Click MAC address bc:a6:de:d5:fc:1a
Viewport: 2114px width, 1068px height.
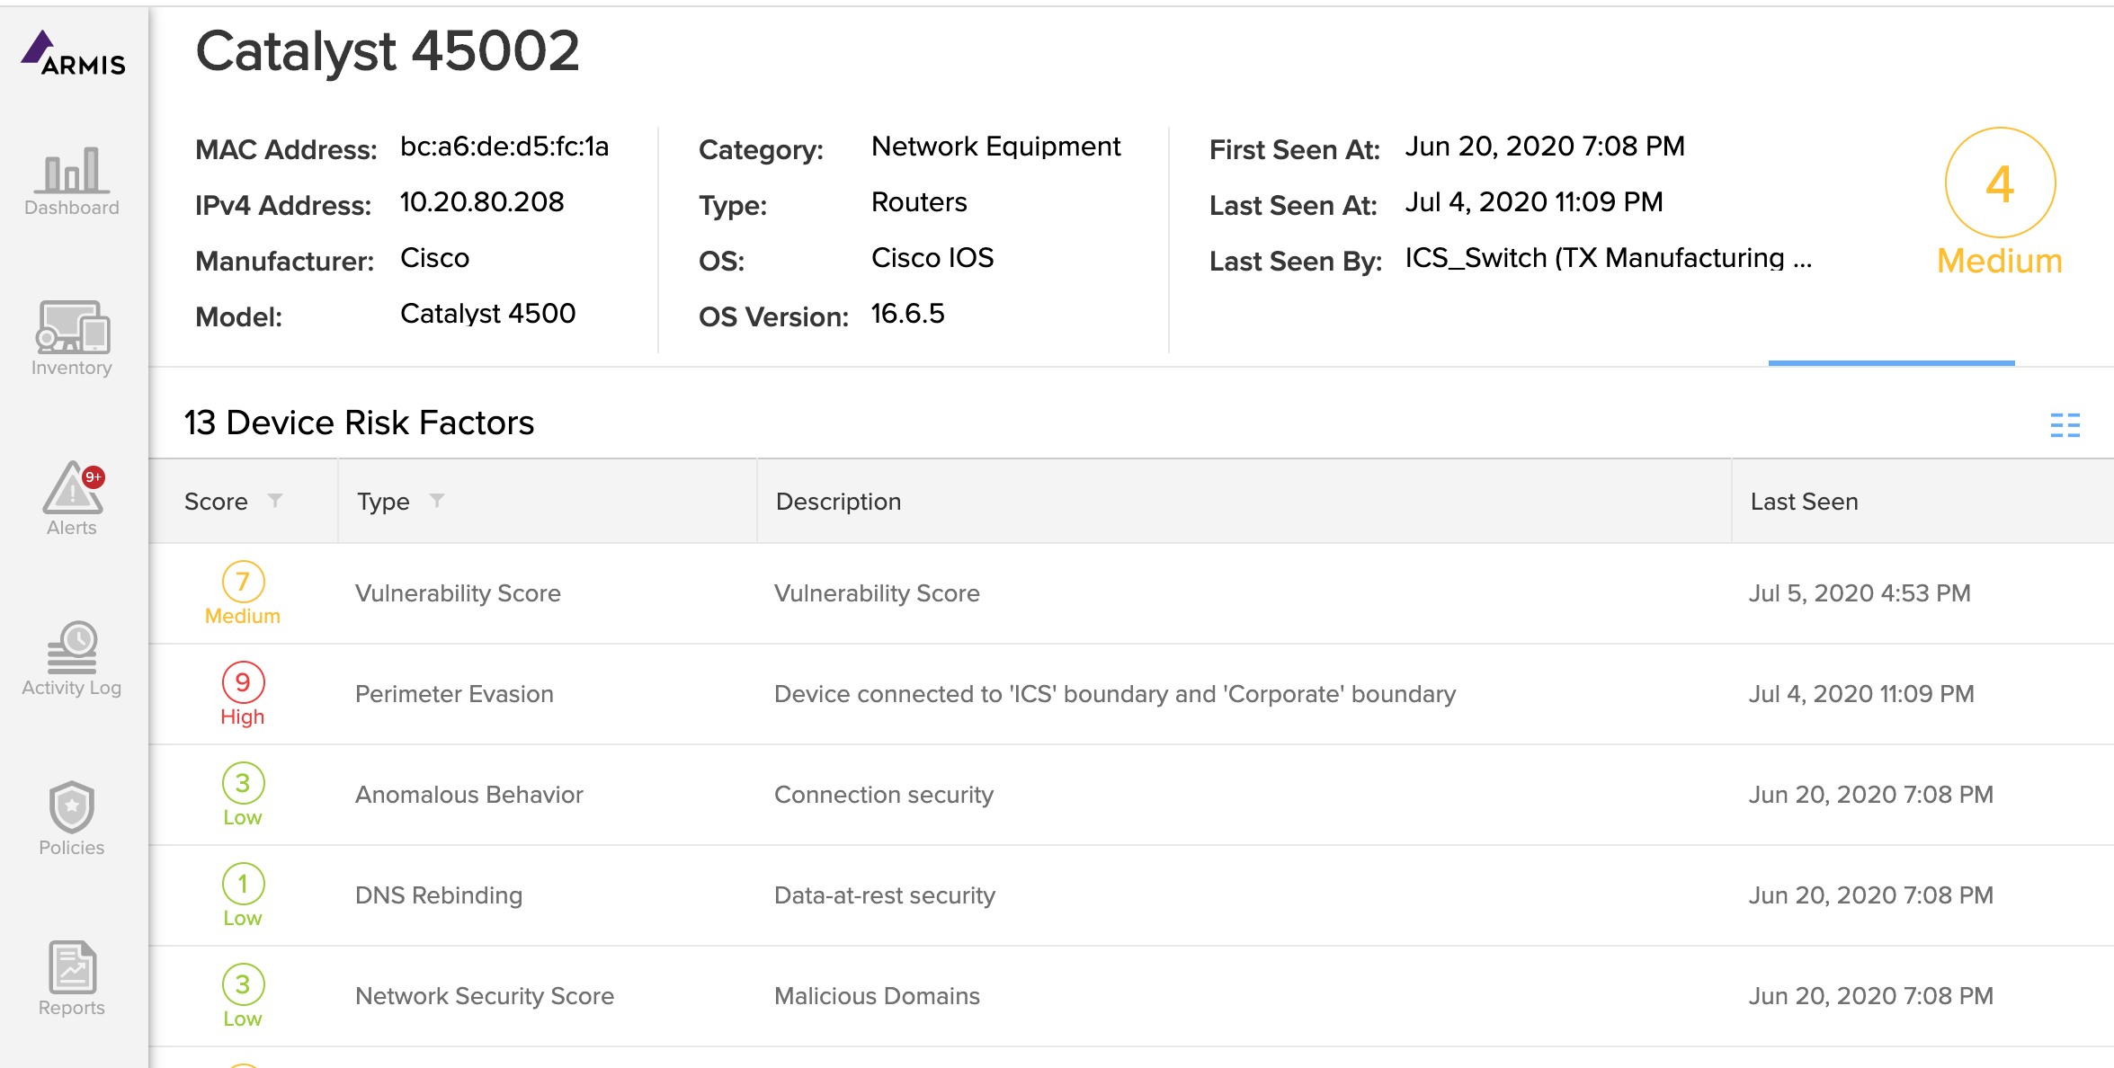click(x=504, y=147)
